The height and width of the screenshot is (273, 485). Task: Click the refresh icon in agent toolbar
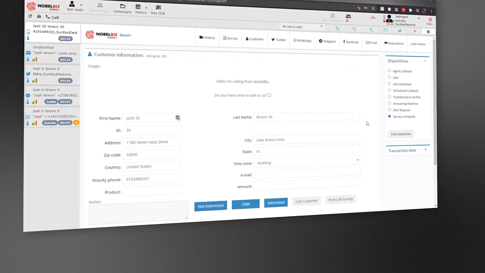tap(30, 16)
